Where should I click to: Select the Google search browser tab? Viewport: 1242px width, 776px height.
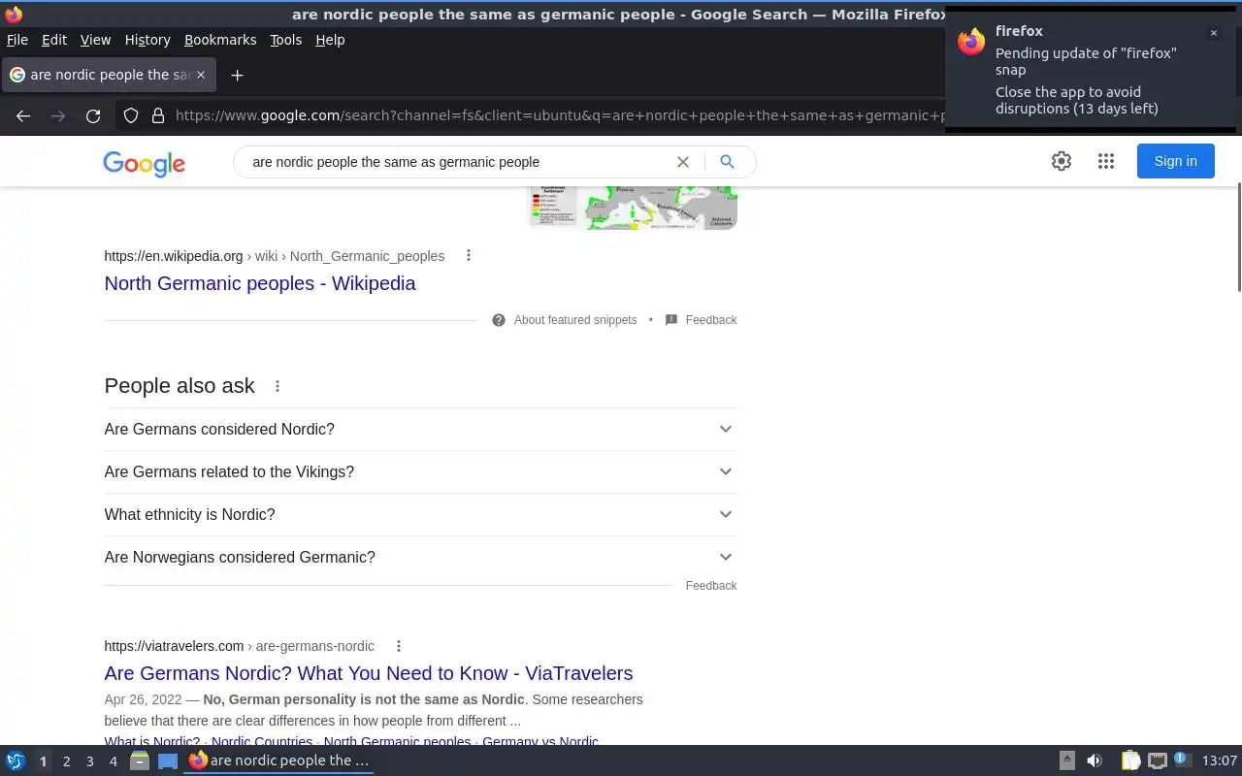click(109, 75)
